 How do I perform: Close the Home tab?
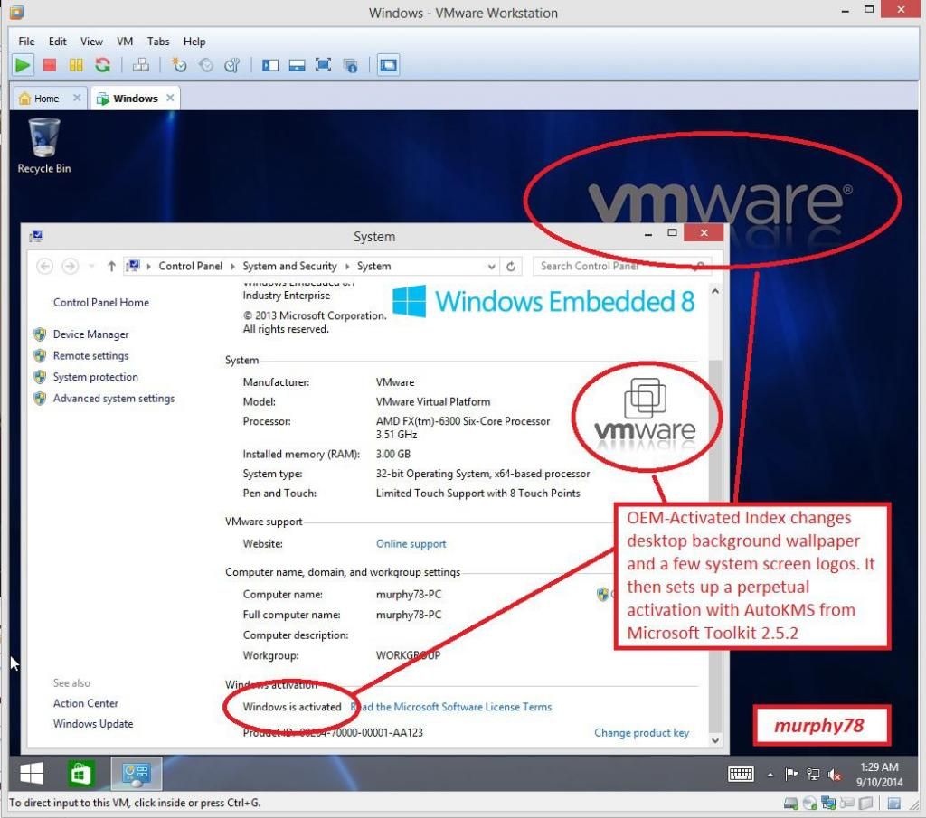pos(77,98)
